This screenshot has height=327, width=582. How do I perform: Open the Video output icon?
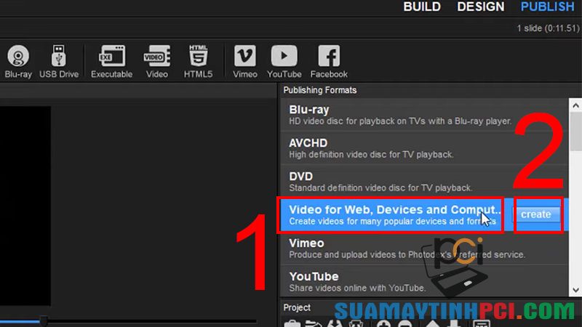coord(157,62)
